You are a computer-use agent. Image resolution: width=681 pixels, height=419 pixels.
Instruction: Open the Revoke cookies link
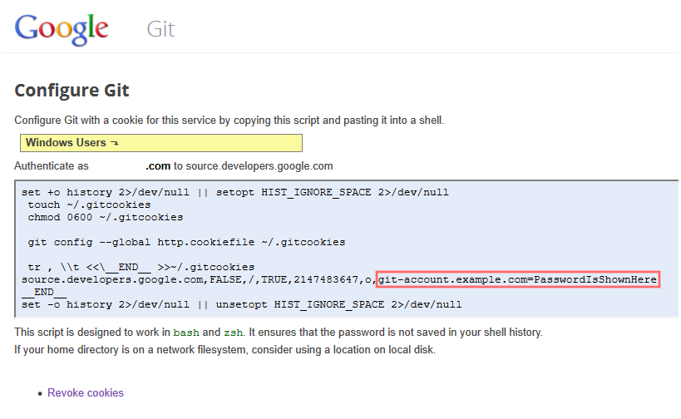click(x=86, y=392)
